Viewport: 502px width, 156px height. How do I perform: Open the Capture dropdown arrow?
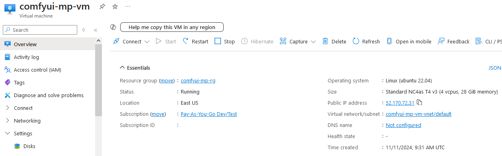[x=313, y=41]
